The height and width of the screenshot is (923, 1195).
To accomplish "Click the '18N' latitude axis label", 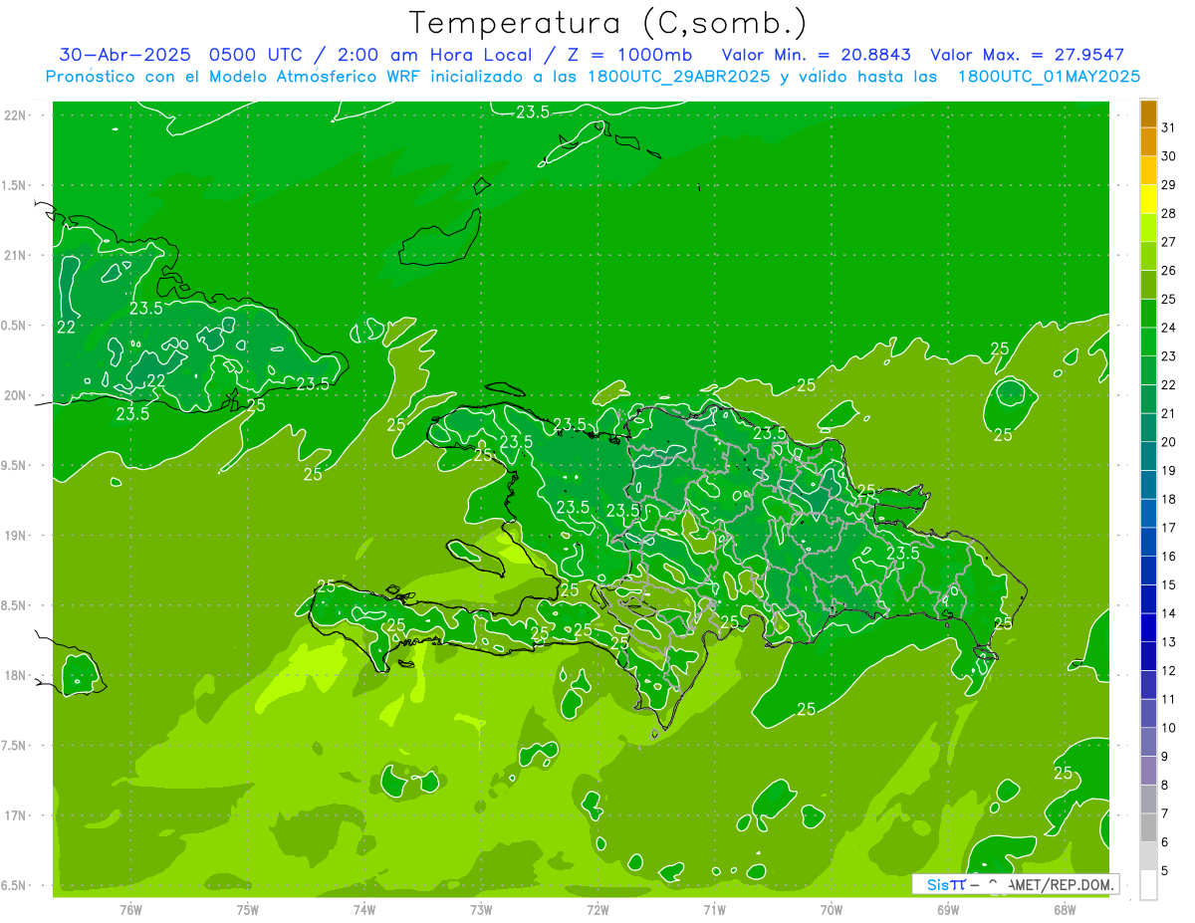I will (x=15, y=675).
